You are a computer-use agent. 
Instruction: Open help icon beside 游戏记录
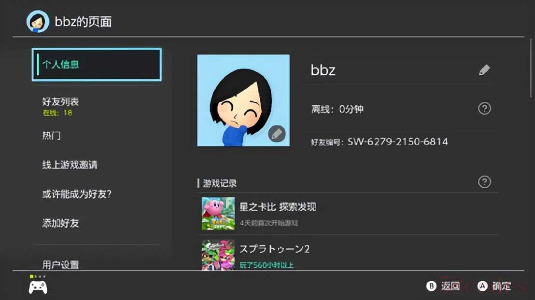click(484, 182)
